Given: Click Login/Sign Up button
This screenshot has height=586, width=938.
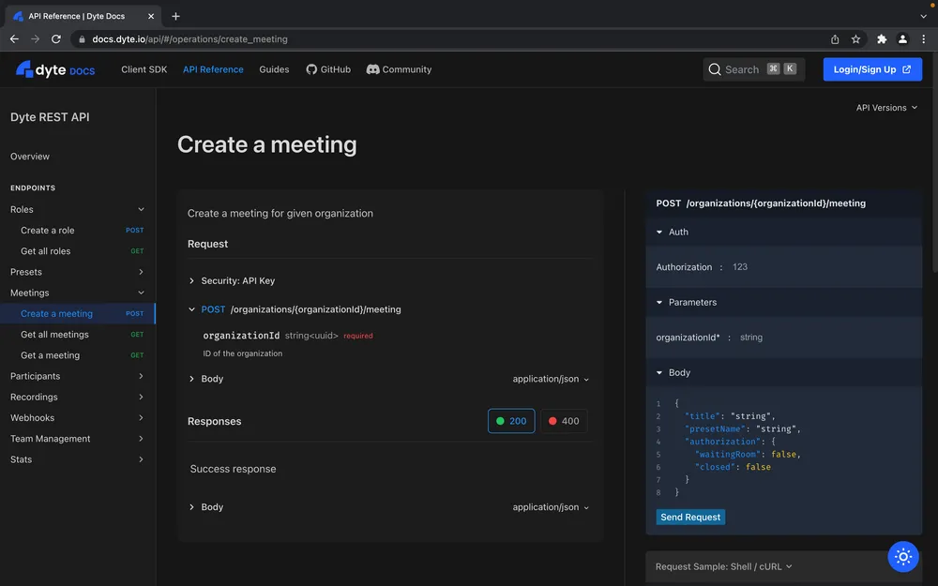Looking at the screenshot, I should (x=872, y=69).
